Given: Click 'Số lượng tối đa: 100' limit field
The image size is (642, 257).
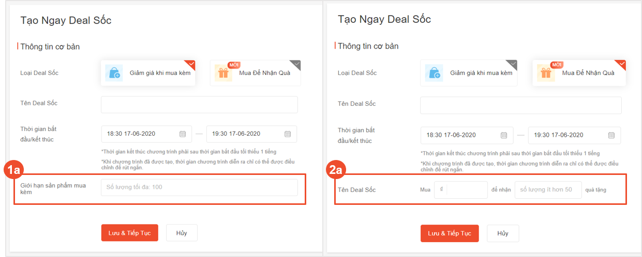Looking at the screenshot, I should point(199,187).
